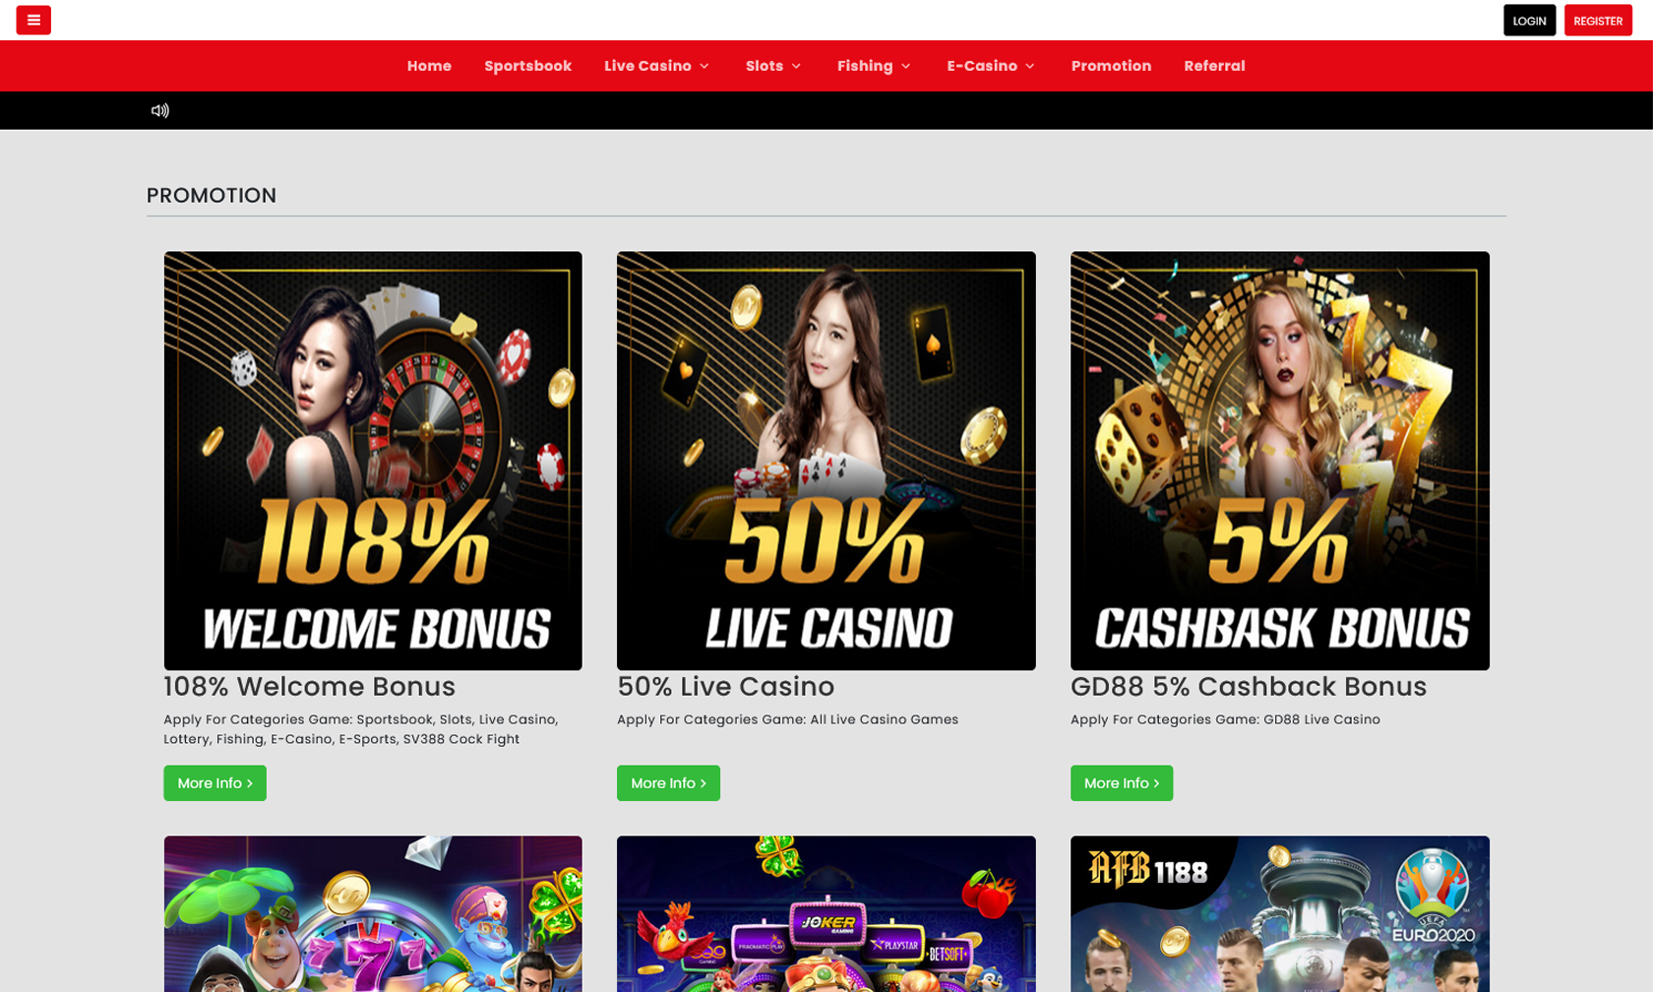Image resolution: width=1653 pixels, height=992 pixels.
Task: Select the Promotion nav item
Action: [1111, 66]
